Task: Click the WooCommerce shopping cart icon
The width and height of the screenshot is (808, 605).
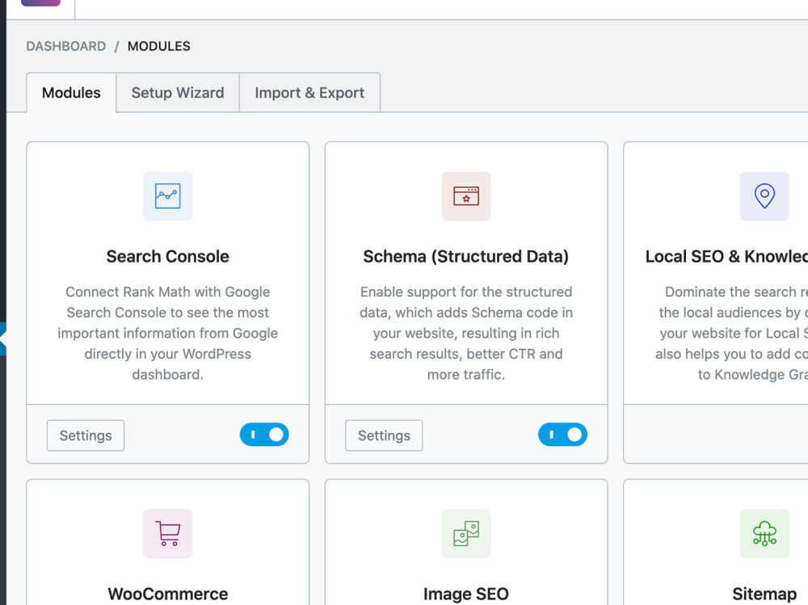Action: (167, 534)
